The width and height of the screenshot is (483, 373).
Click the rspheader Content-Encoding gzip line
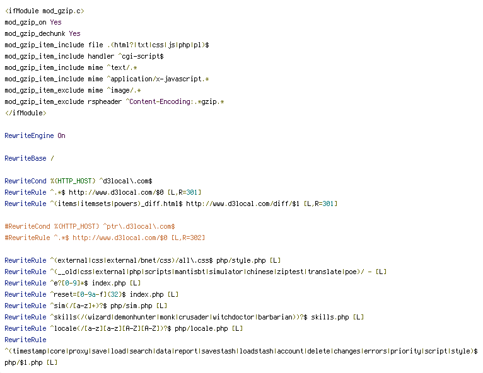coord(114,101)
